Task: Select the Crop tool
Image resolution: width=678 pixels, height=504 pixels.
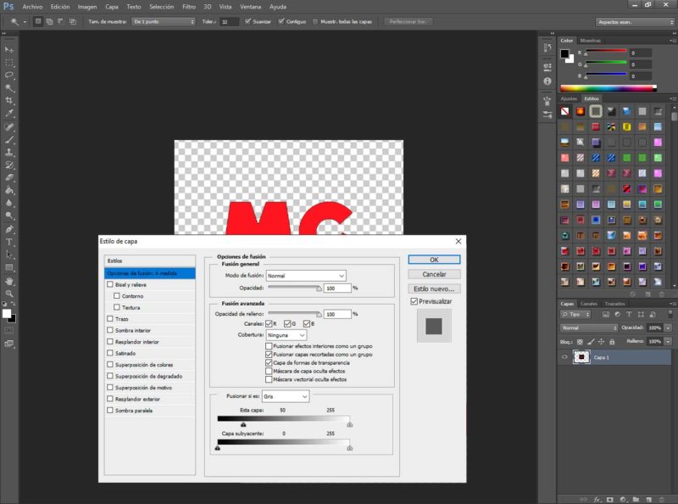Action: (x=9, y=100)
